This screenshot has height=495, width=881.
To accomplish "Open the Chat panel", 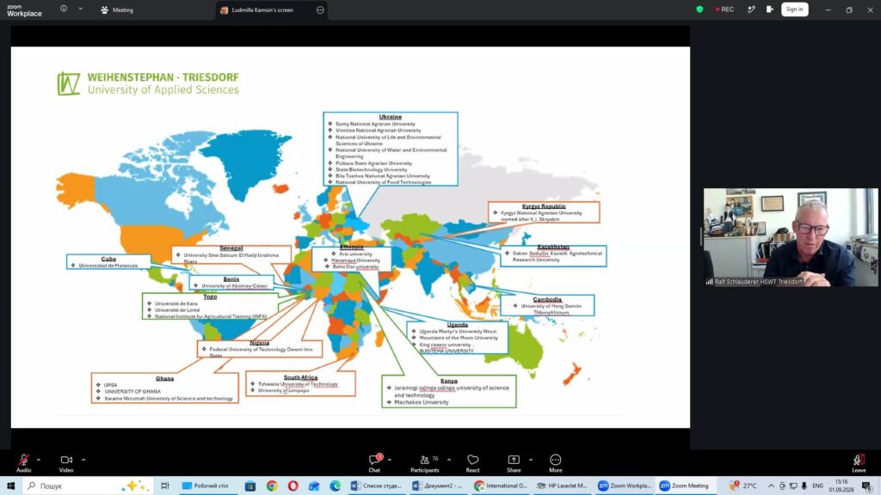I will tap(374, 460).
